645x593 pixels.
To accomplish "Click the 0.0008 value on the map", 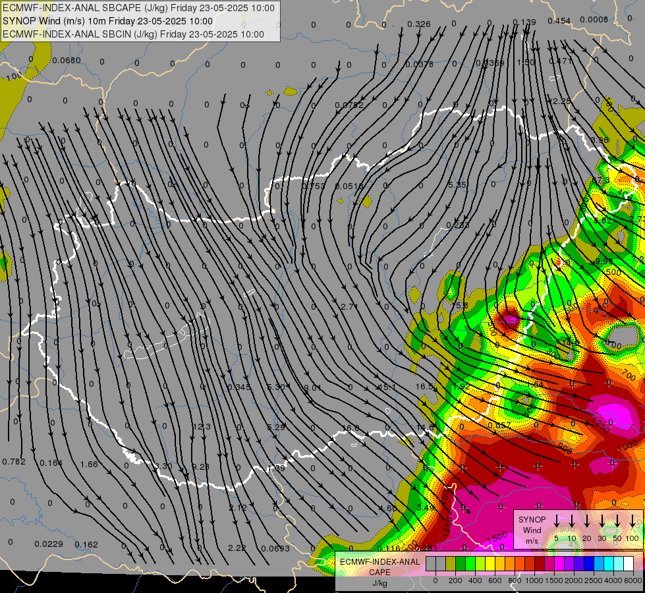I will pos(594,20).
